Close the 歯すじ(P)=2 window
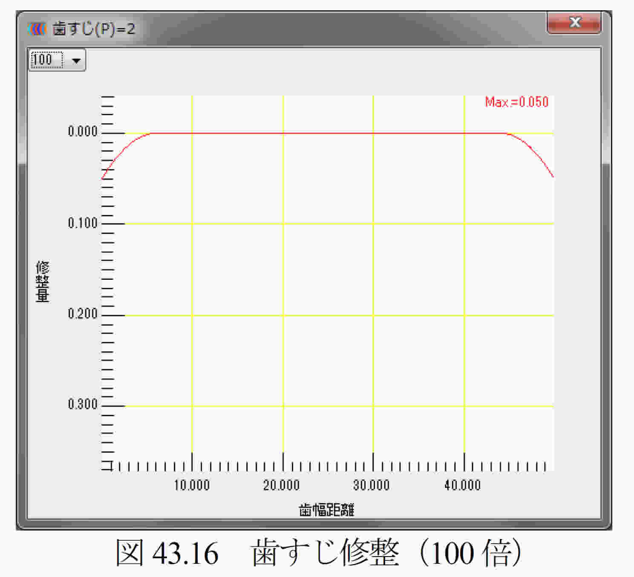 coord(574,22)
